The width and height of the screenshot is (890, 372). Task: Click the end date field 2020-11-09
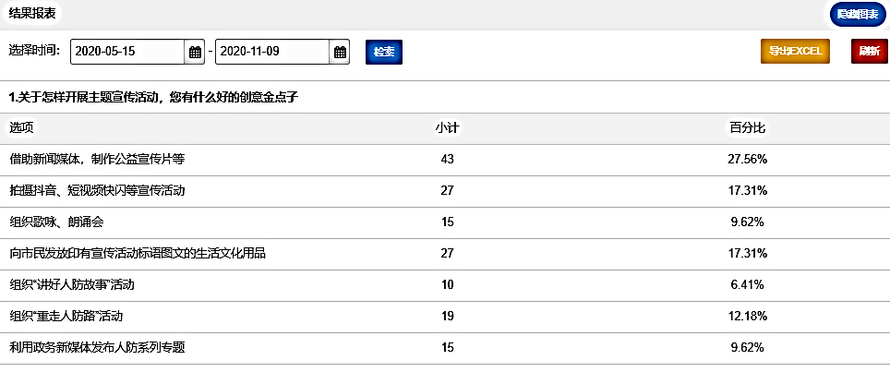click(x=272, y=52)
